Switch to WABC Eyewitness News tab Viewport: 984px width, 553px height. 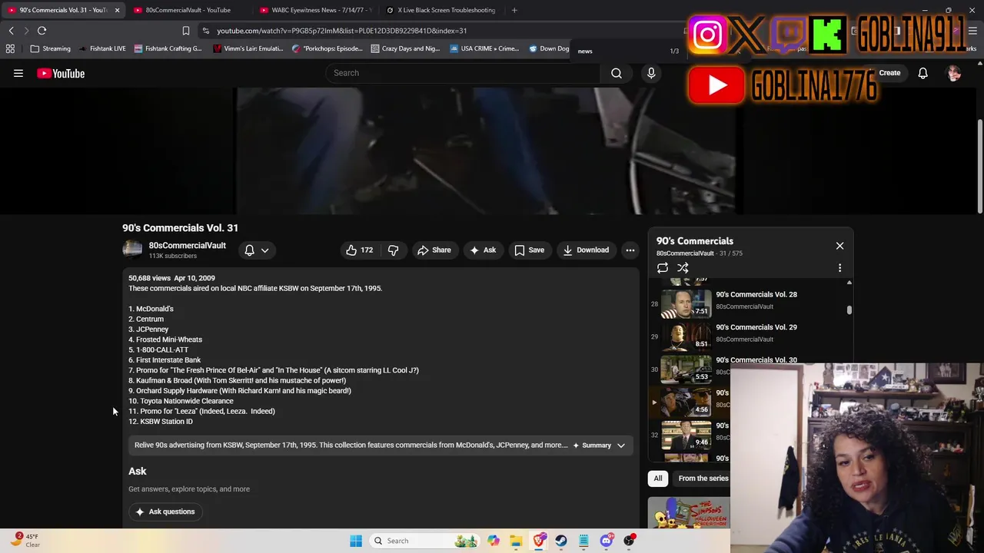coord(315,10)
